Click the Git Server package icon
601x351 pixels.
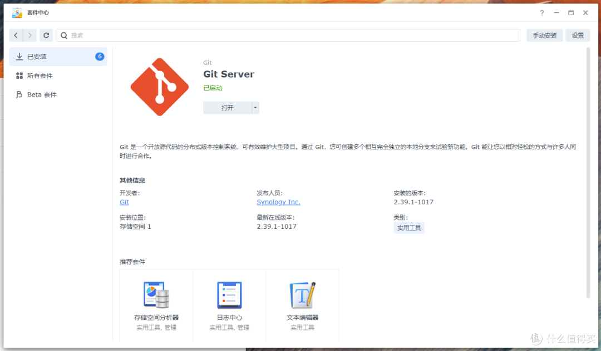pyautogui.click(x=160, y=86)
